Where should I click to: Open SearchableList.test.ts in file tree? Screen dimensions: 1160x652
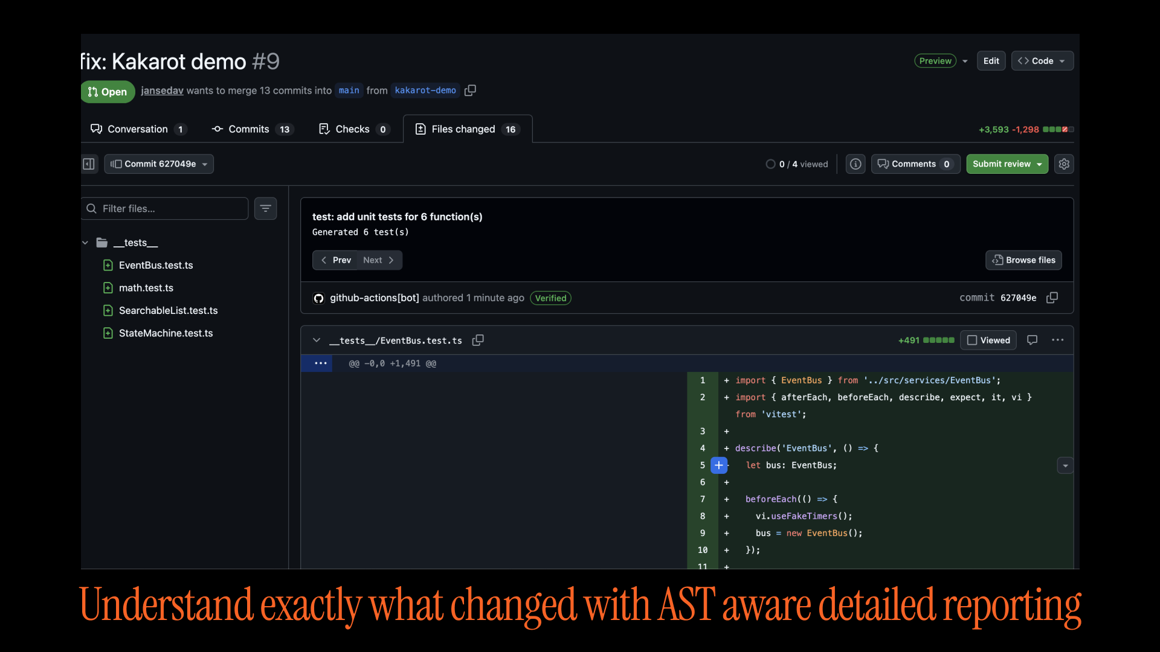coord(168,310)
